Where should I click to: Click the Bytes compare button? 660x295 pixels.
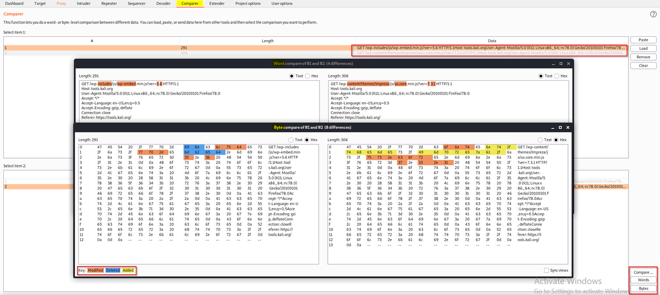[643, 288]
